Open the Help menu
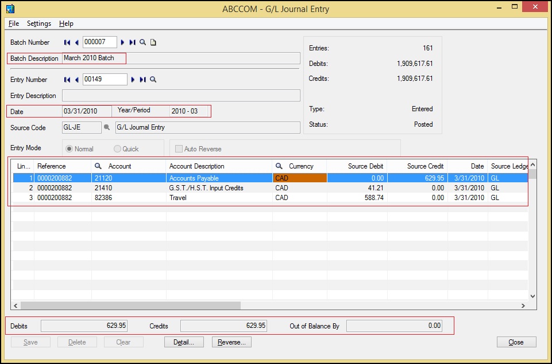The image size is (552, 364). point(66,24)
